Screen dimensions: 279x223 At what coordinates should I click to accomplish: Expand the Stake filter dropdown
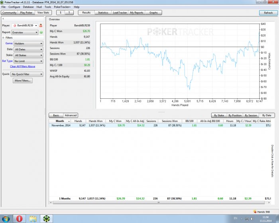click(x=28, y=55)
